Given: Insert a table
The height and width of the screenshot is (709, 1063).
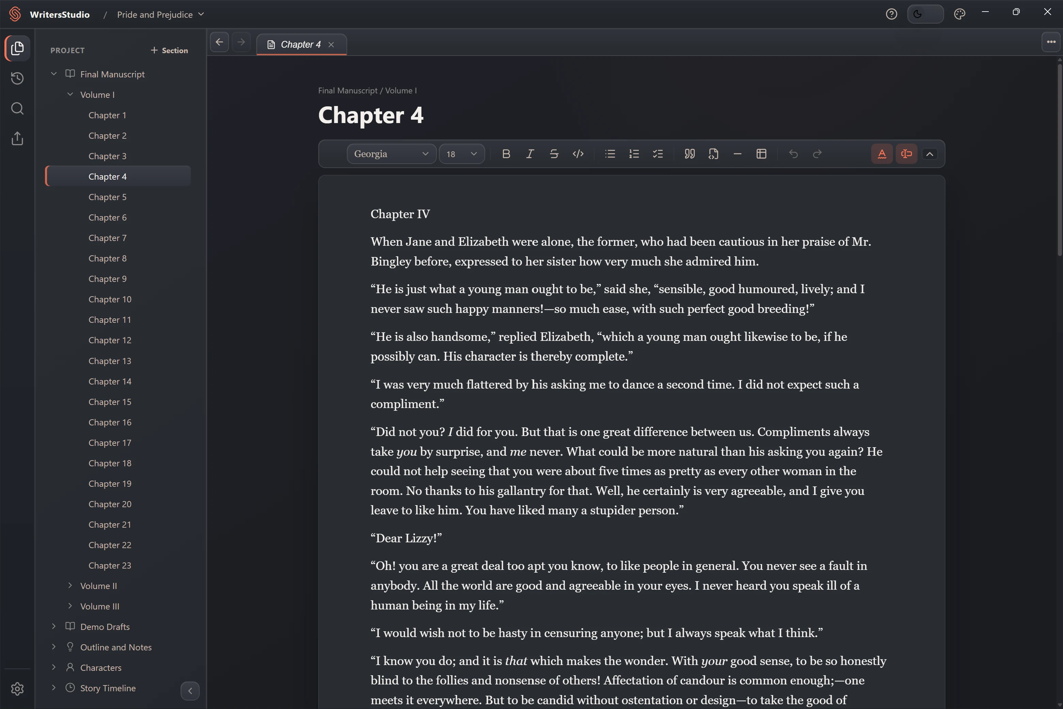Looking at the screenshot, I should point(761,154).
